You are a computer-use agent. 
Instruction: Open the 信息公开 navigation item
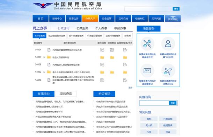(74, 19)
